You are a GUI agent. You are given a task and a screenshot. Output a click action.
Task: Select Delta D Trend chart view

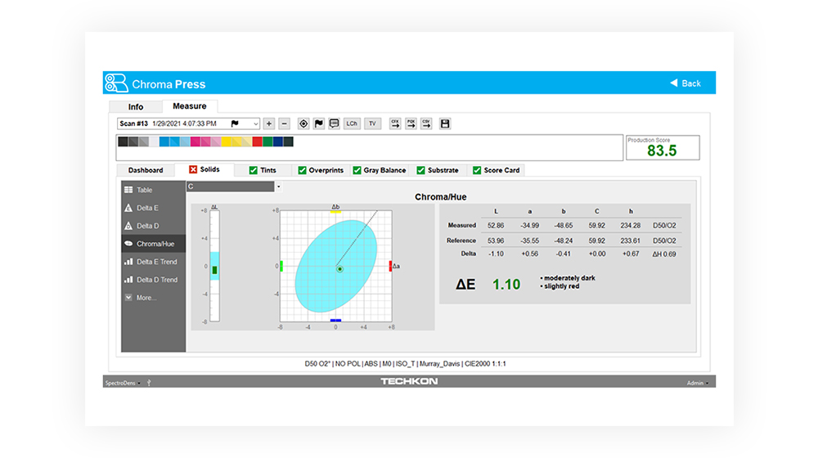tap(156, 280)
